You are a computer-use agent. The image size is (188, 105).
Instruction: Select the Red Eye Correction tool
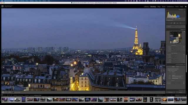[x=177, y=23]
